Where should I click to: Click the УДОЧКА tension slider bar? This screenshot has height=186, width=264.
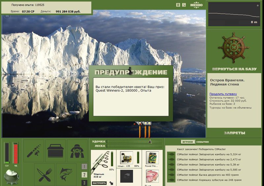pyautogui.click(x=134, y=141)
